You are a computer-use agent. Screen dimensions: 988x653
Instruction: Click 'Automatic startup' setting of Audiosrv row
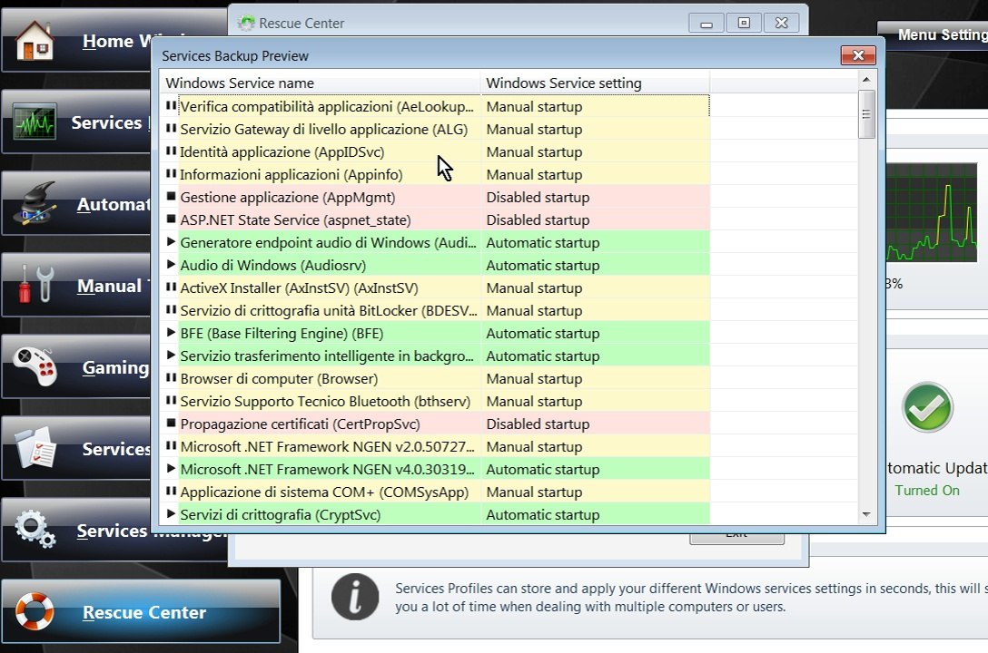click(542, 265)
